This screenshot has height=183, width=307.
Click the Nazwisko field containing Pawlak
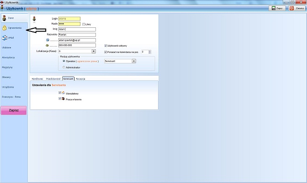[77, 35]
